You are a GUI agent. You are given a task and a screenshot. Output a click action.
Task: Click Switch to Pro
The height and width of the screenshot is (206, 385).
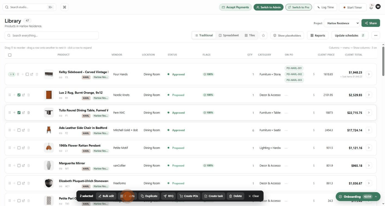tap(299, 7)
